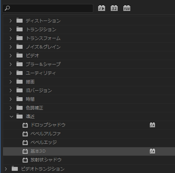The image size is (175, 173).
Task: Click the ノイズ&グレイン folder label
Action: pyautogui.click(x=43, y=47)
